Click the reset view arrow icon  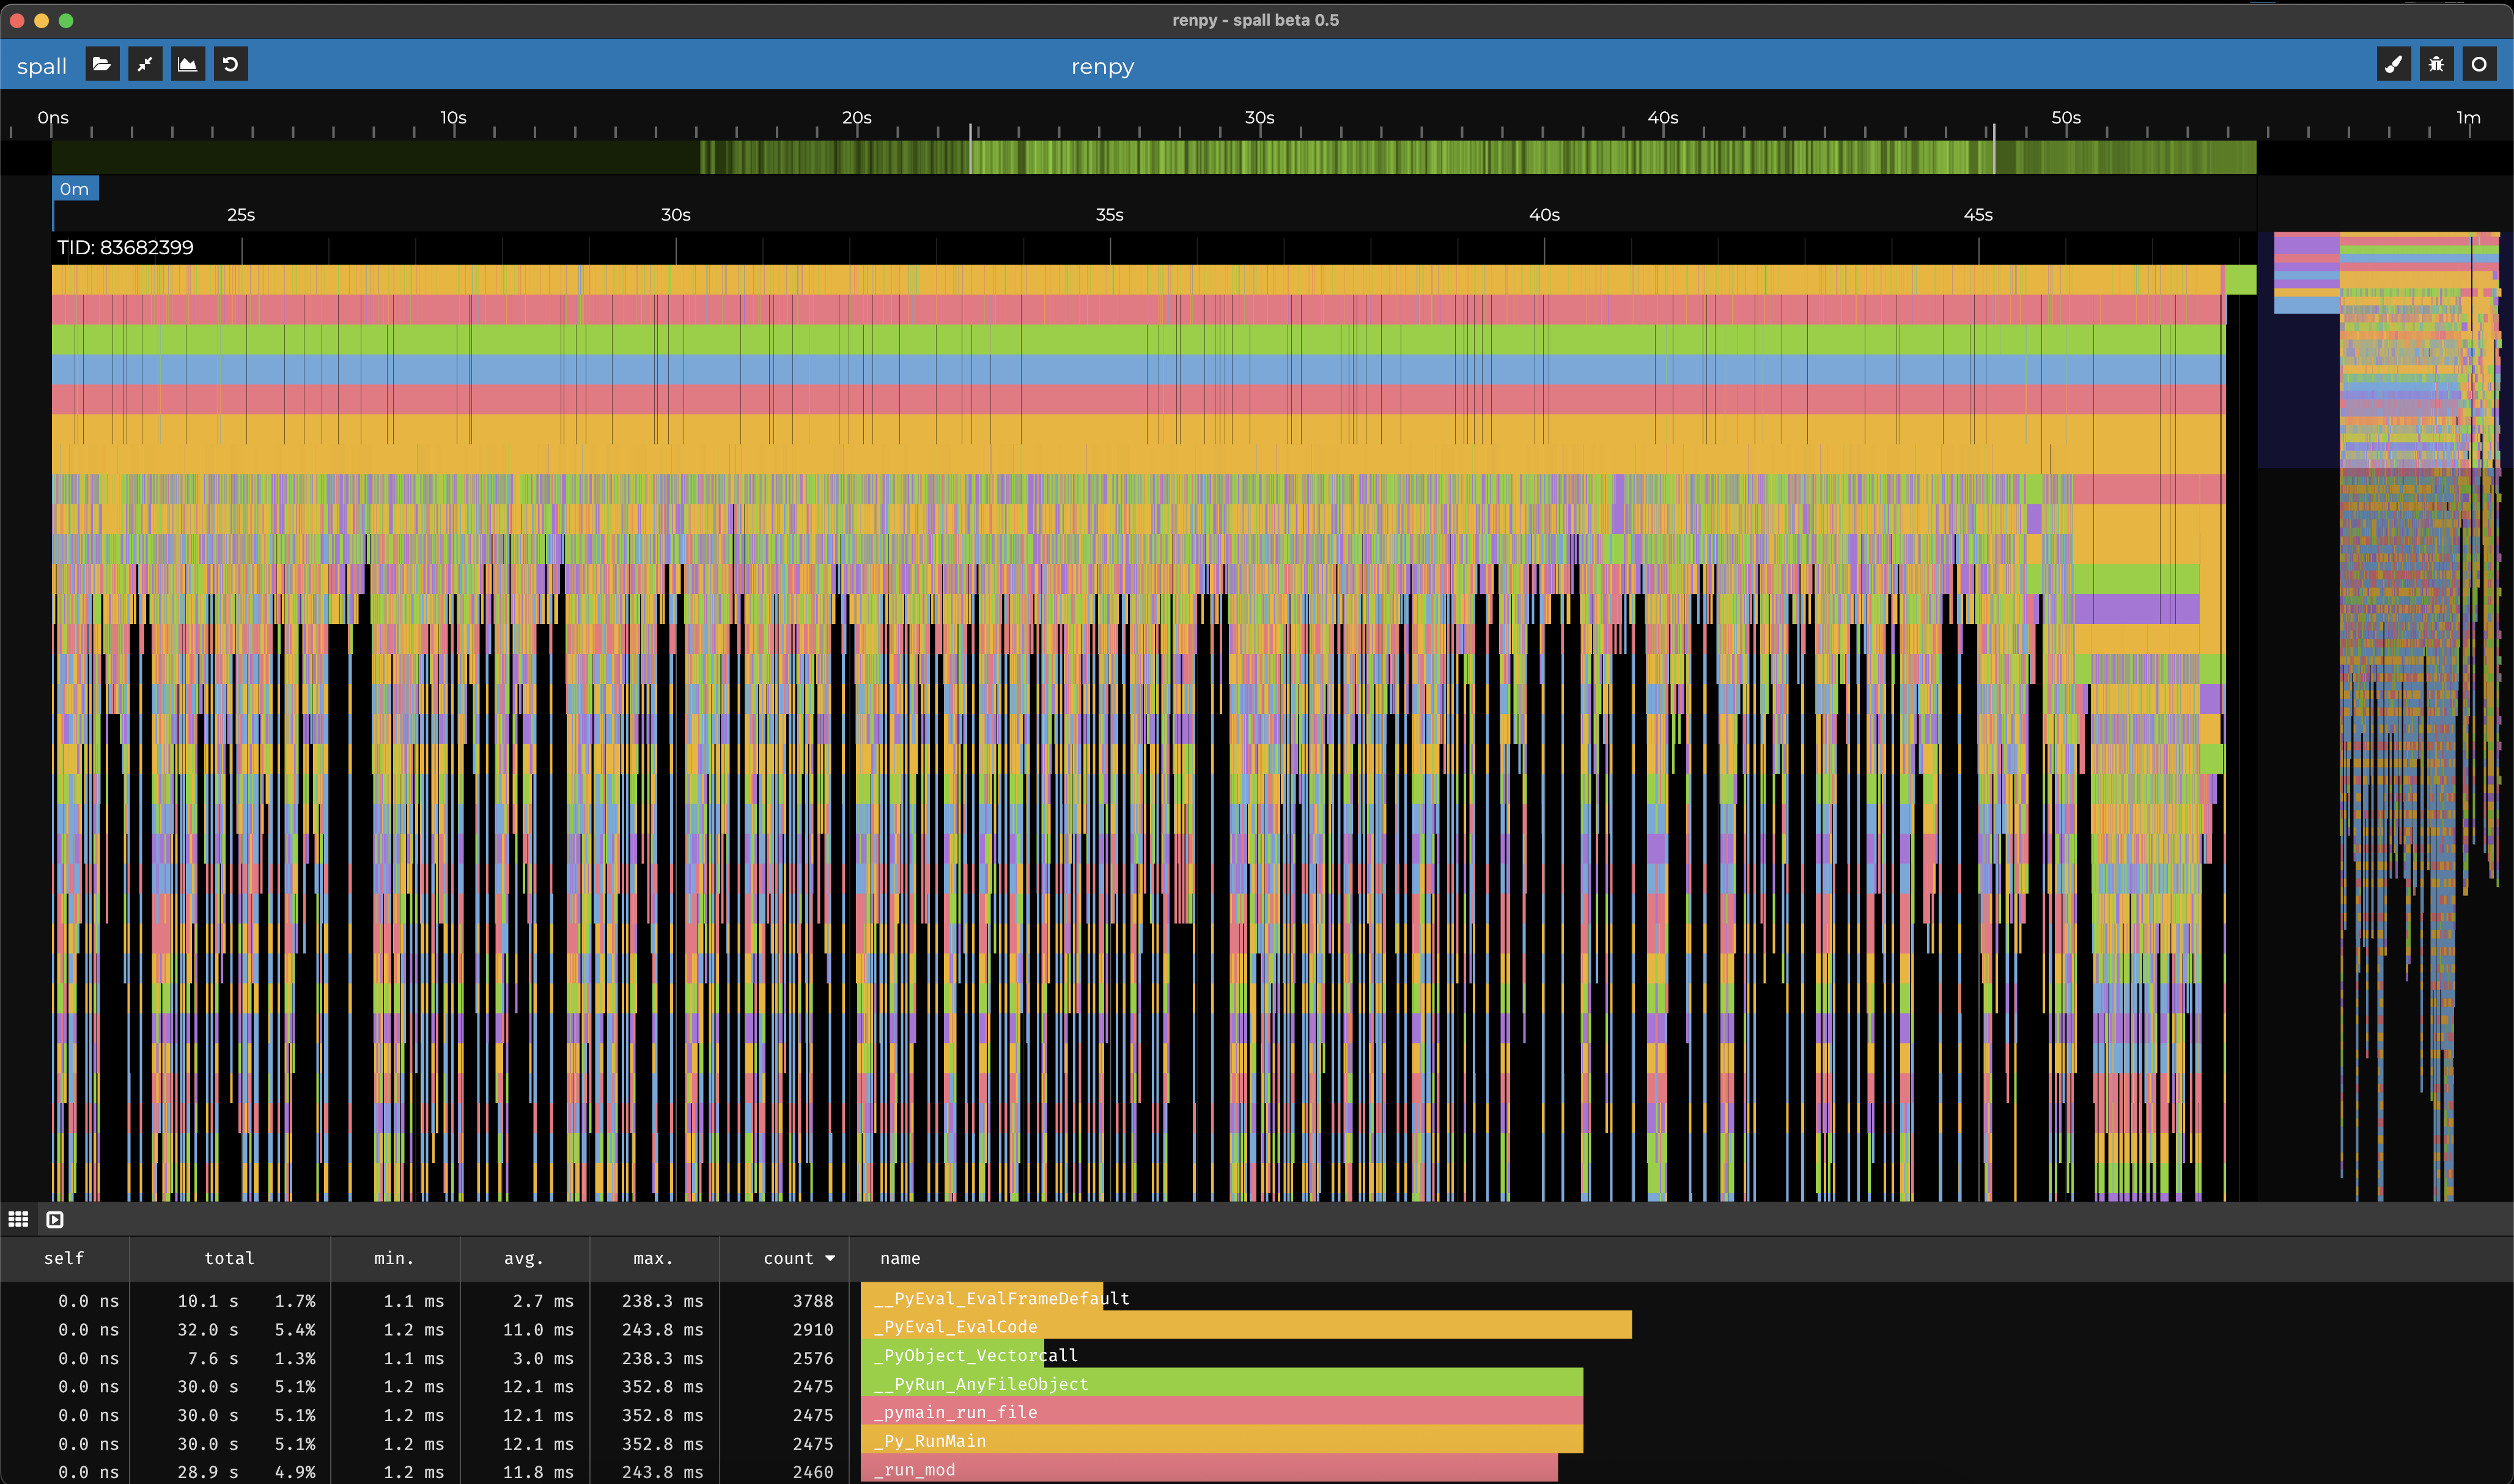pos(230,65)
